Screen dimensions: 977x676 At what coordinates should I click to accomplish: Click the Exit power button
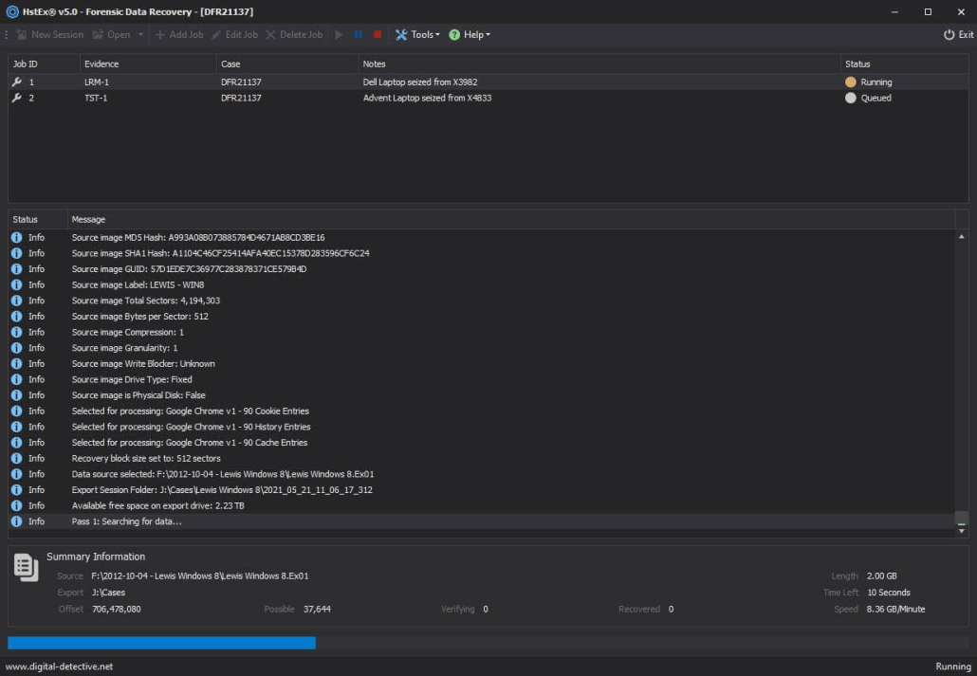click(x=958, y=35)
